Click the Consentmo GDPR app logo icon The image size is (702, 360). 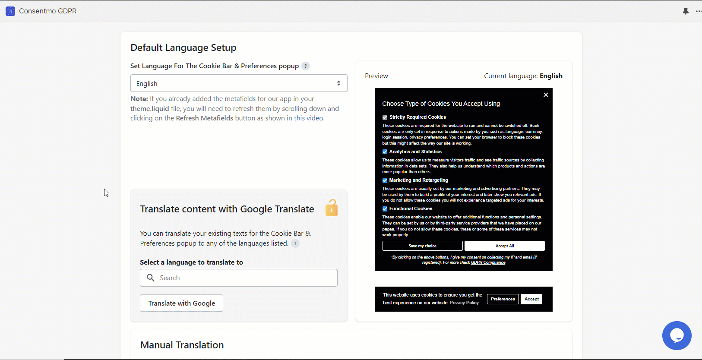[10, 11]
